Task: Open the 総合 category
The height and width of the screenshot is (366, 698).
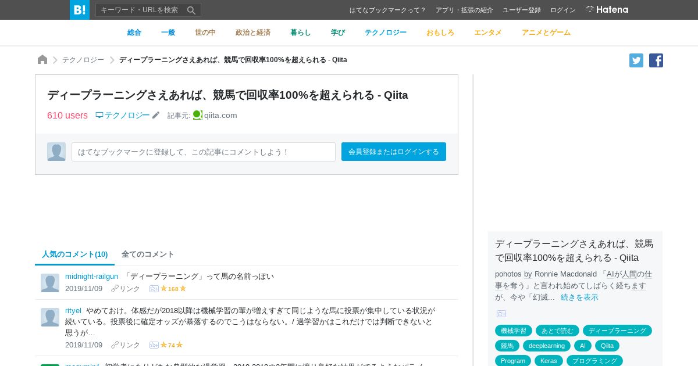Action: (x=134, y=33)
